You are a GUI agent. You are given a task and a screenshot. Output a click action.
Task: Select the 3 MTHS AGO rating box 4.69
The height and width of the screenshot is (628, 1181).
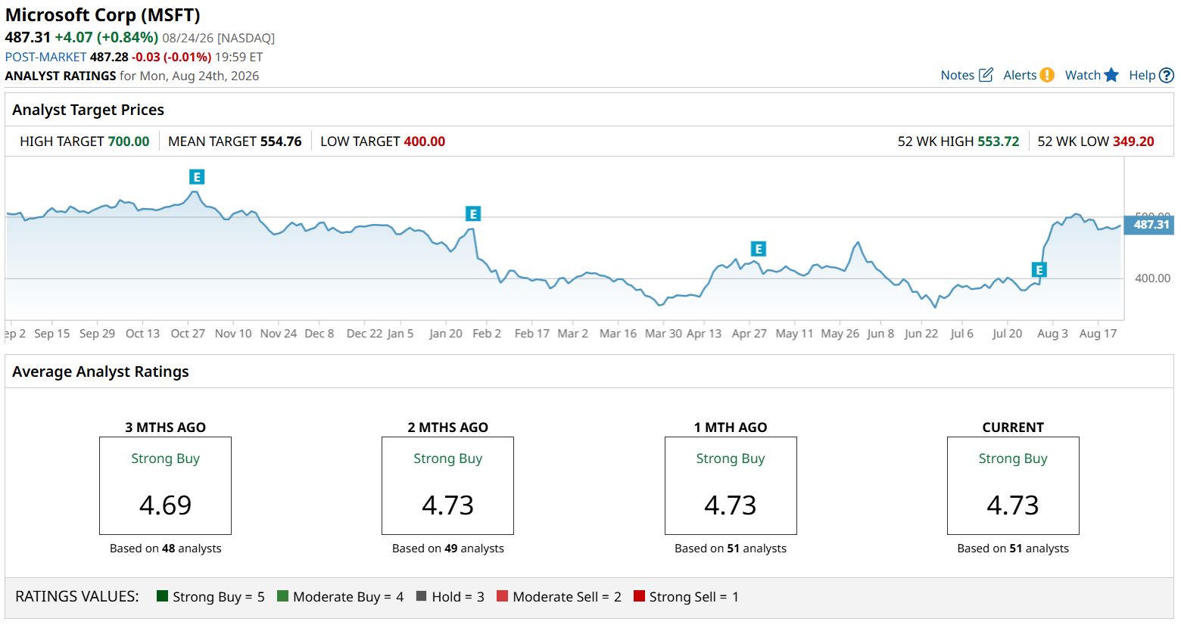click(165, 486)
